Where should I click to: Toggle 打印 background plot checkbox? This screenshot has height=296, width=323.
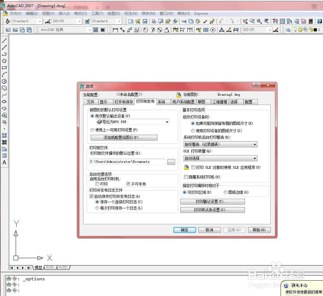[97, 184]
